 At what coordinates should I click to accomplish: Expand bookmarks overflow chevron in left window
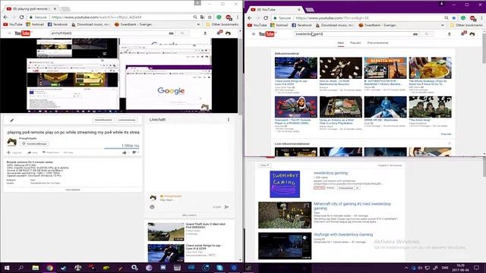pyautogui.click(x=198, y=24)
